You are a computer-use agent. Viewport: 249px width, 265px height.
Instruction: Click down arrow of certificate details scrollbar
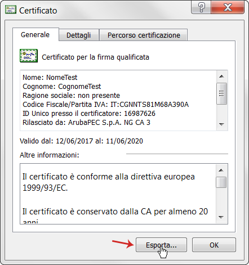point(222,124)
